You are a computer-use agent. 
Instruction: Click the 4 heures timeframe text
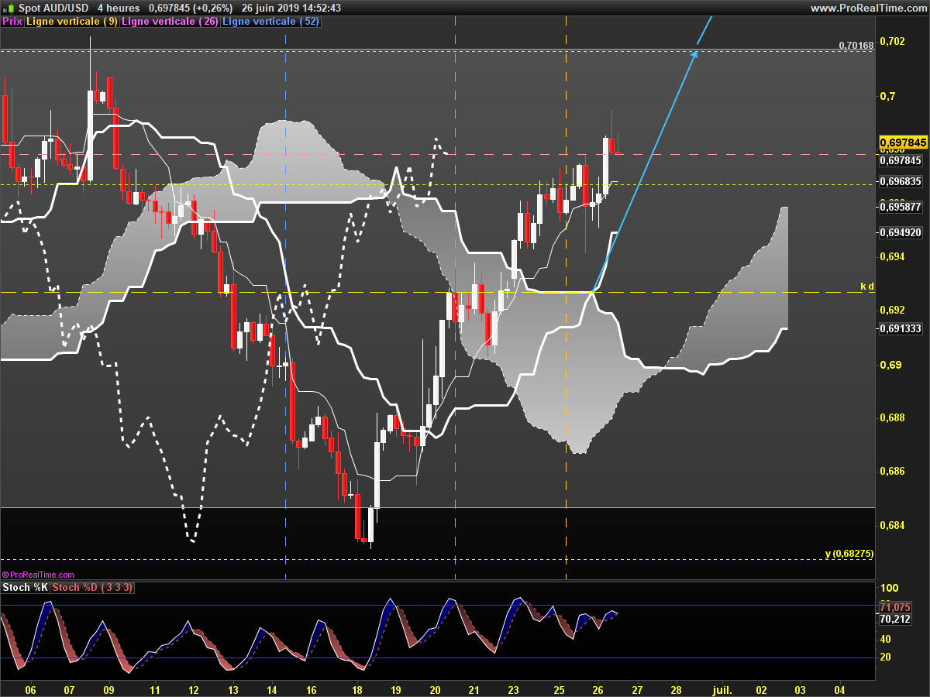pos(119,8)
